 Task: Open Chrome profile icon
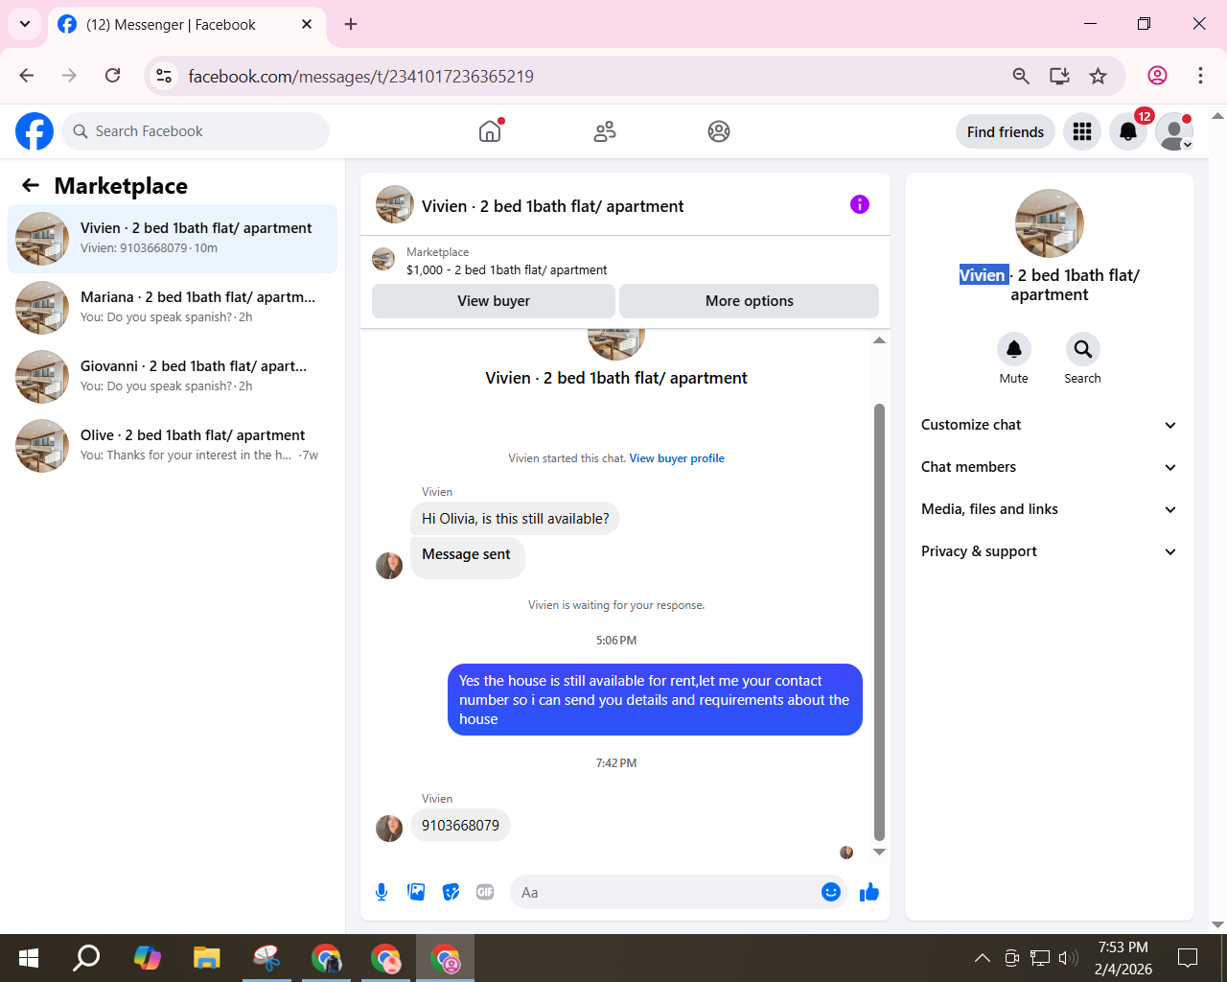(1158, 76)
